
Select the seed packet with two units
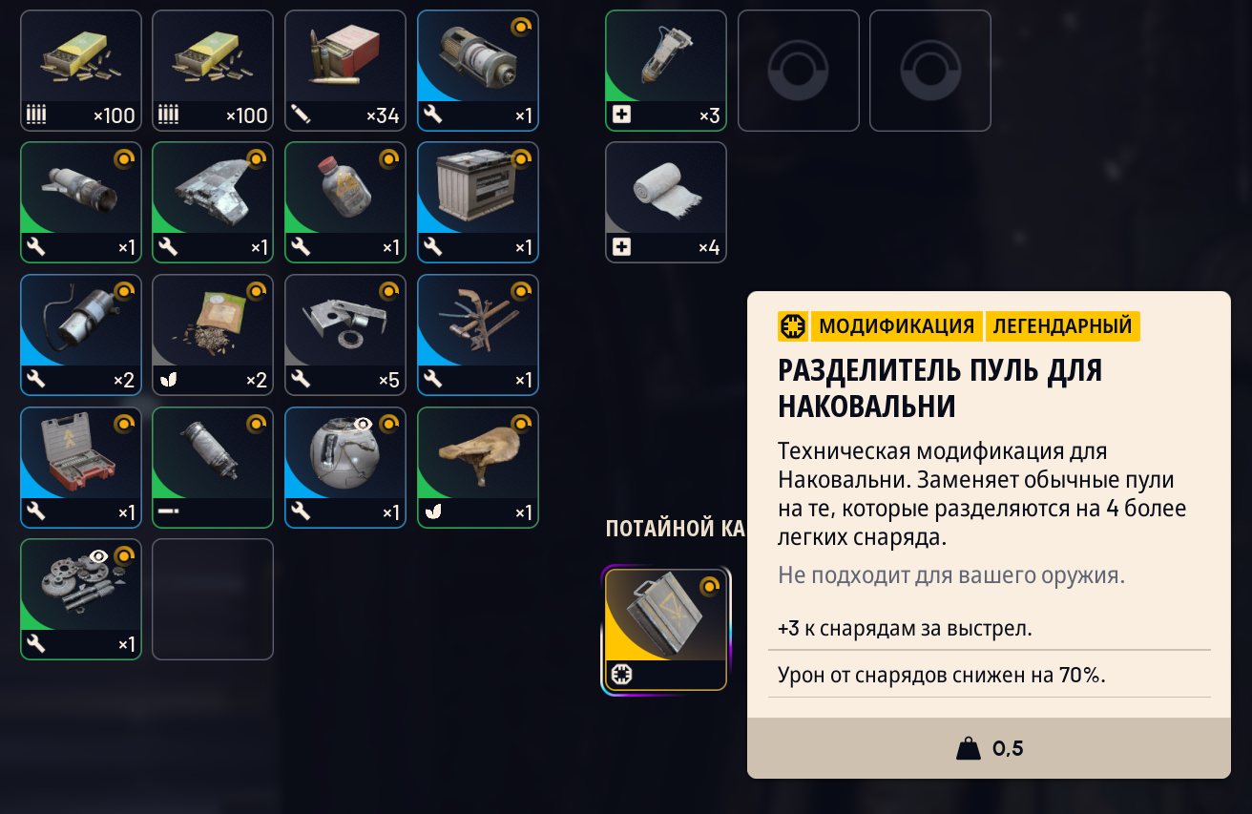(213, 335)
